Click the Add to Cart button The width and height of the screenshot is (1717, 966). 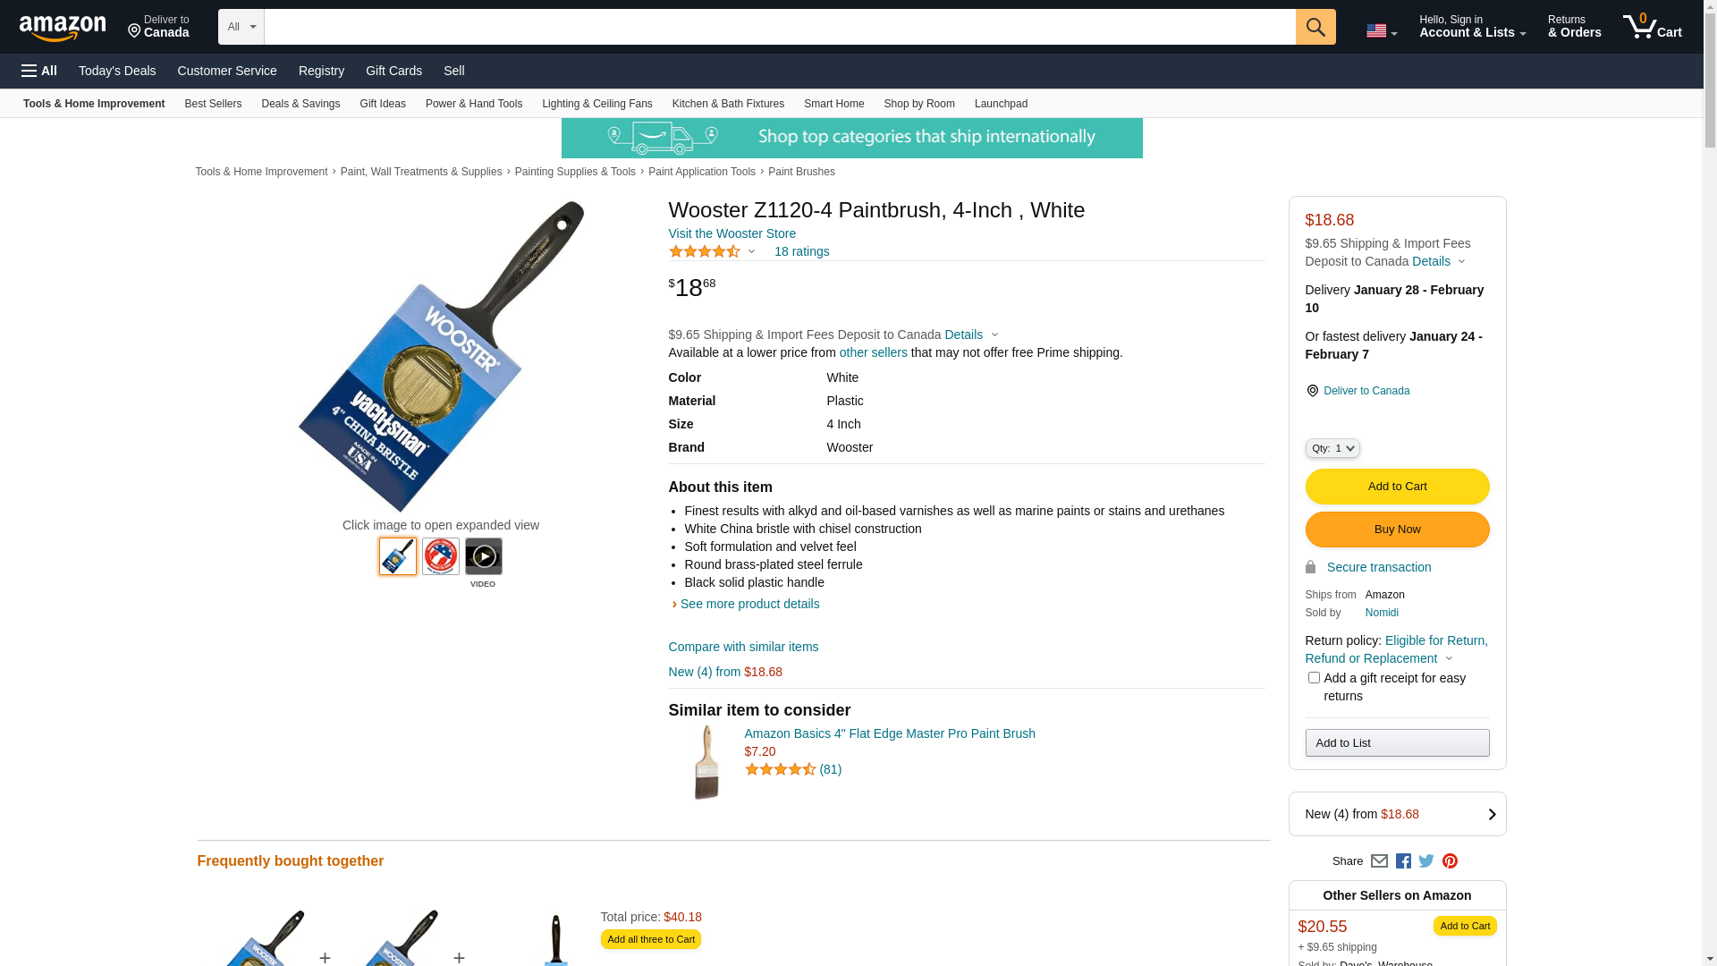(1397, 487)
